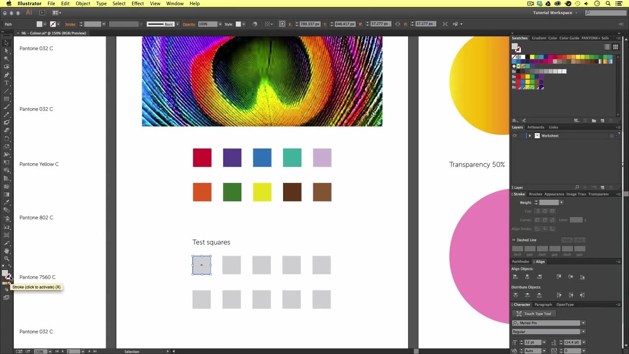Click Worksheet layer target circle

coord(612,136)
